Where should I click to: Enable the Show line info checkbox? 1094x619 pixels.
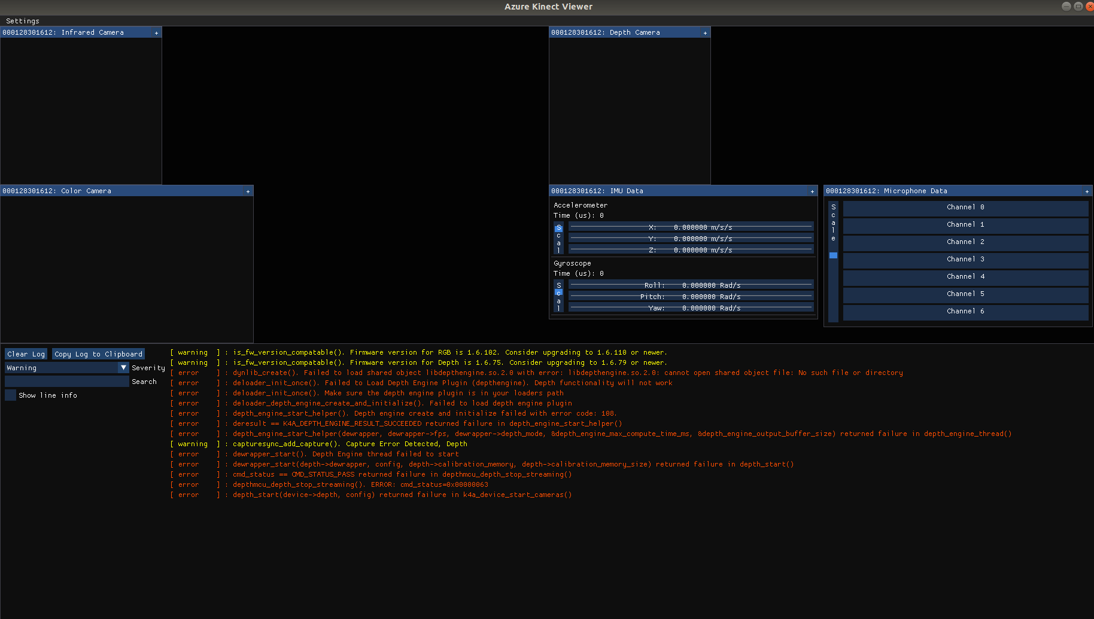[x=10, y=395]
